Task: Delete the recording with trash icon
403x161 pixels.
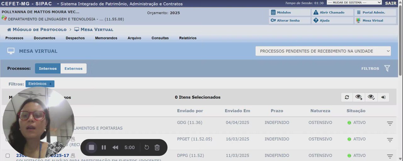Action: [x=157, y=147]
